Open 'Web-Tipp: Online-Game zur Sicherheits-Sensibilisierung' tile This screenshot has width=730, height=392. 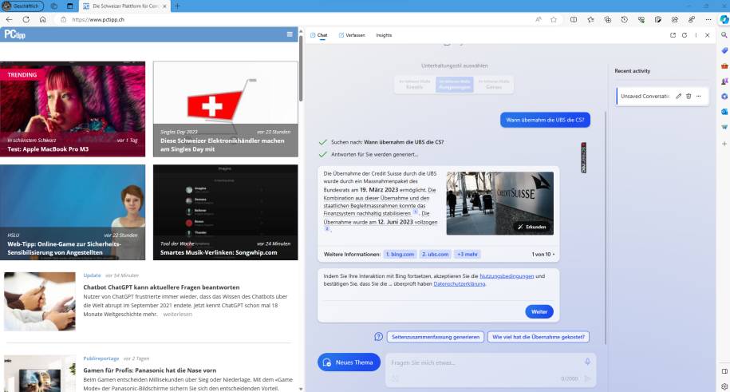[73, 212]
